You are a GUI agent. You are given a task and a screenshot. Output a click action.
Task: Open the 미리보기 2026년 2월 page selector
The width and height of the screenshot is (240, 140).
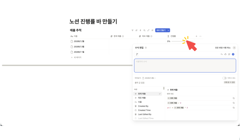[x=149, y=78]
